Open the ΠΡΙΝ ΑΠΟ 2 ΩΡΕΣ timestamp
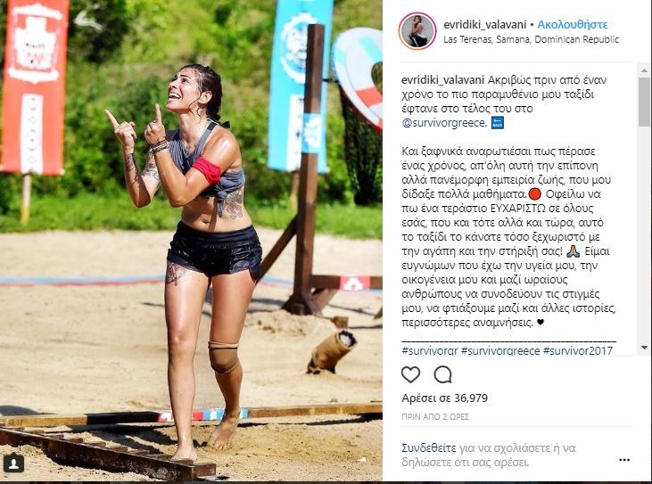This screenshot has width=652, height=484. (x=435, y=416)
